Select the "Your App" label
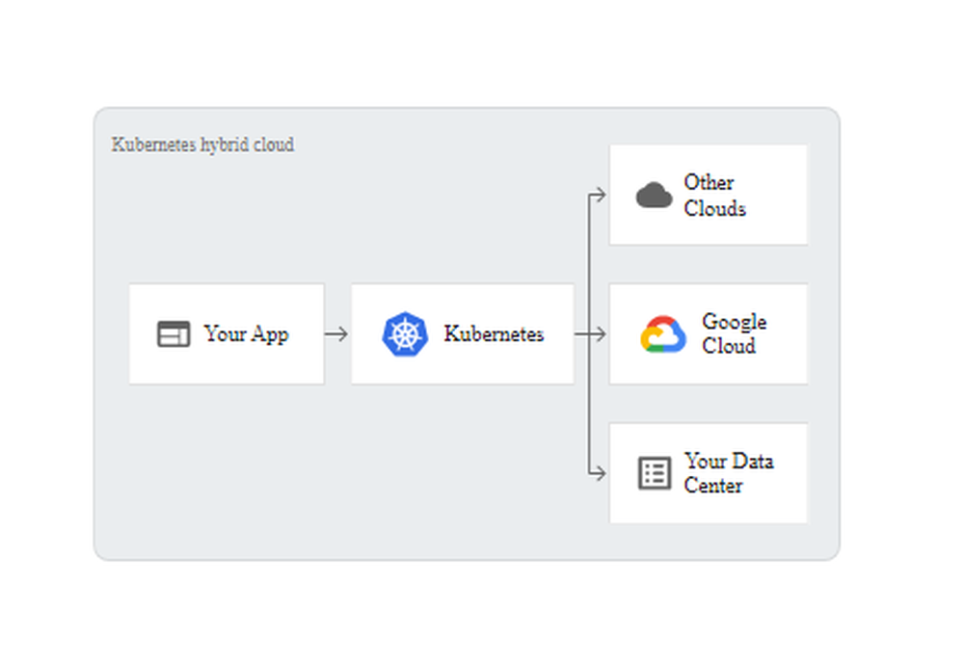Viewport: 964px width, 662px height. tap(246, 334)
